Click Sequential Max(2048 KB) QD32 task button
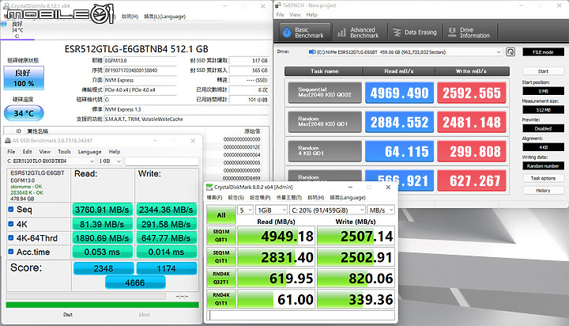Image resolution: width=569 pixels, height=326 pixels. click(x=325, y=93)
